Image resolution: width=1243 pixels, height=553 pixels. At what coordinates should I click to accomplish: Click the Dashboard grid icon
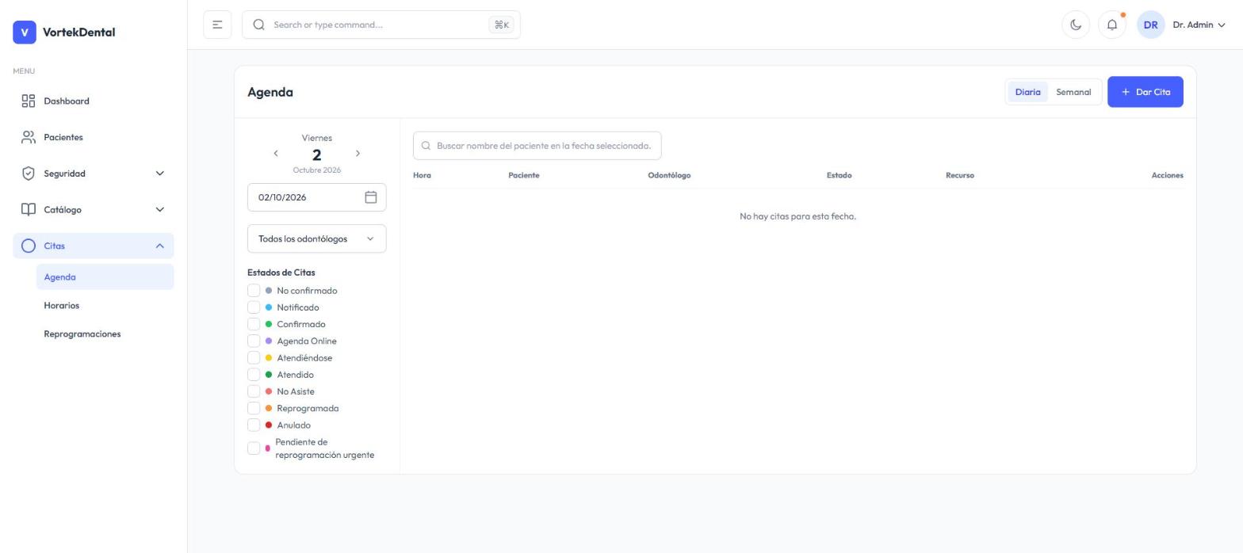(29, 101)
